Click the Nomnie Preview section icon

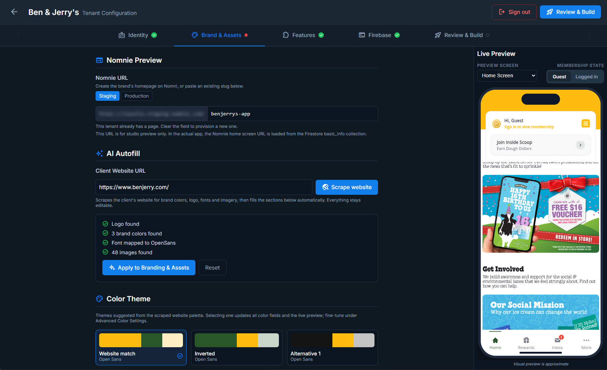(x=100, y=61)
